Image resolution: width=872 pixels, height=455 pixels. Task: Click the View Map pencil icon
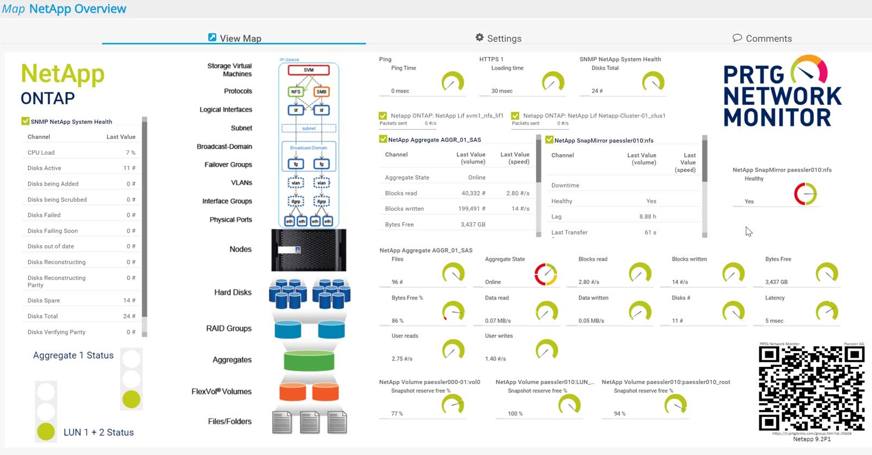pyautogui.click(x=212, y=37)
